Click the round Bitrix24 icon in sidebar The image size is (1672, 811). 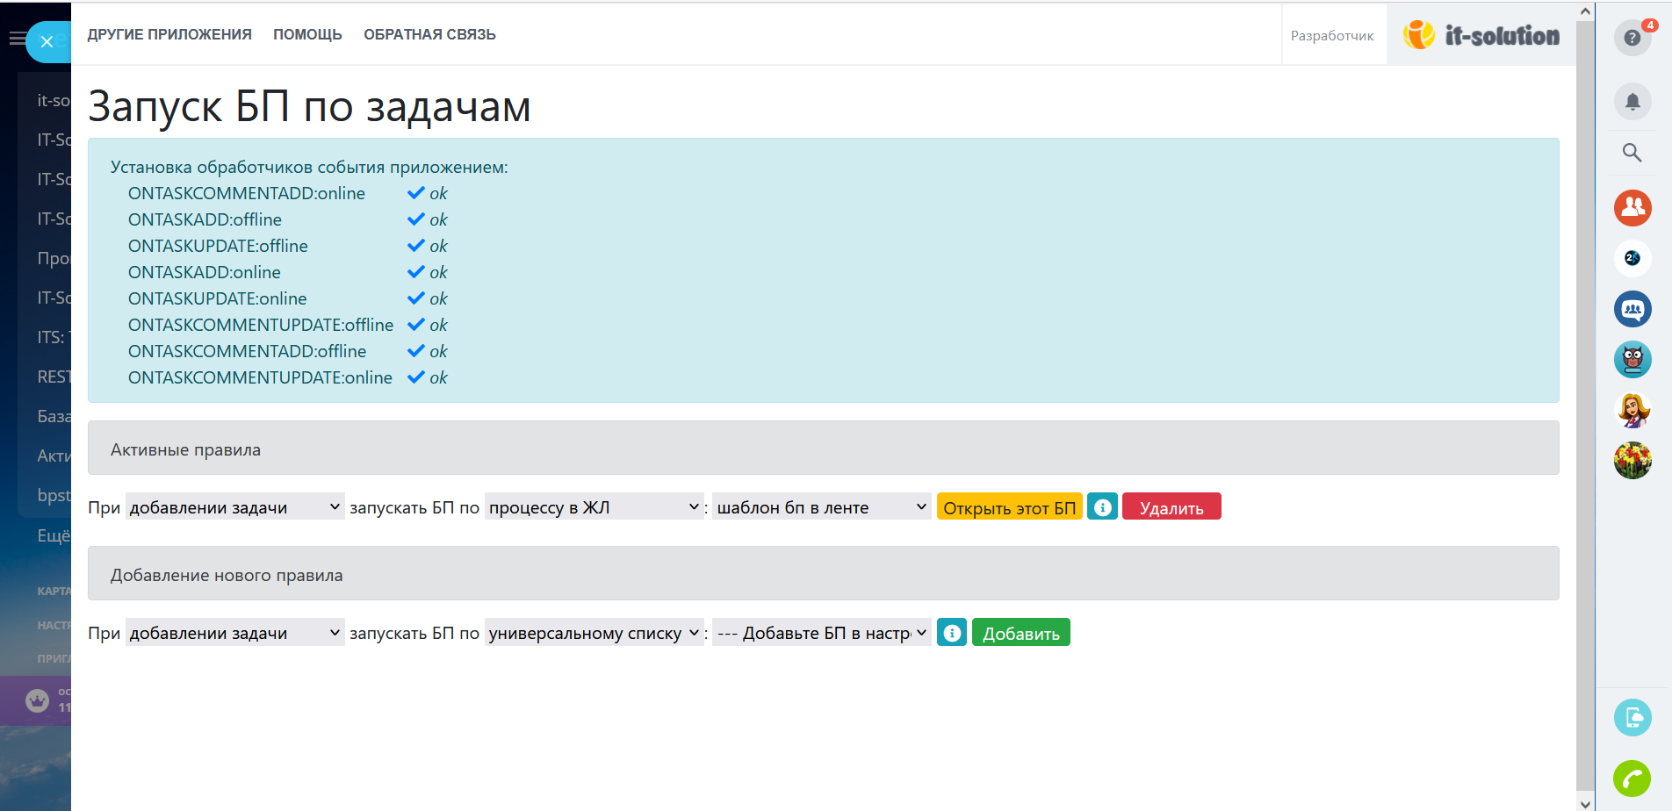point(1632,258)
